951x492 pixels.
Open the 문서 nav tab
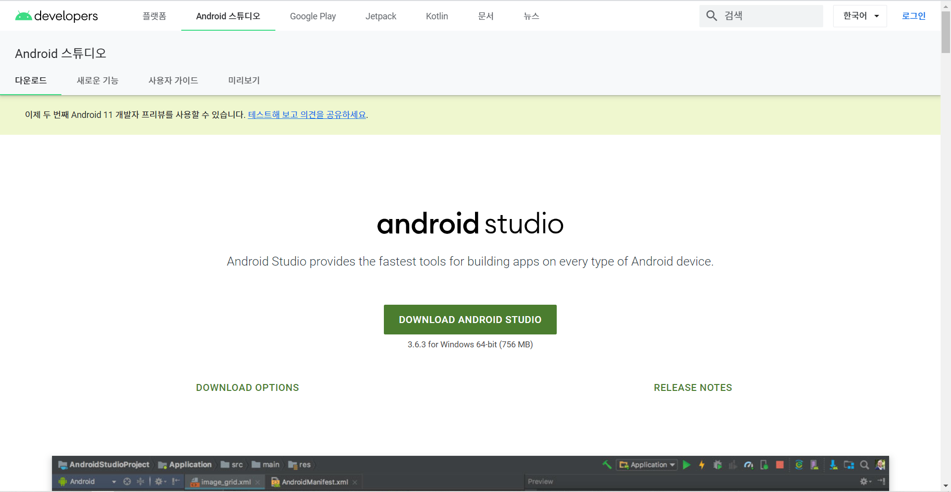(485, 16)
